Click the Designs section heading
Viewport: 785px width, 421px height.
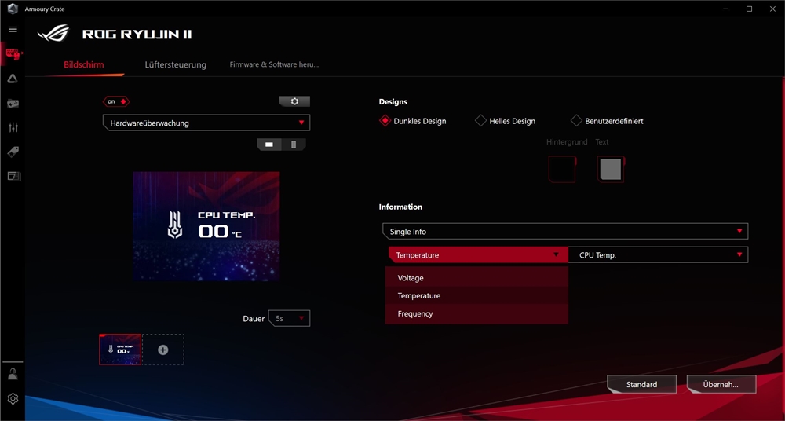pos(393,102)
